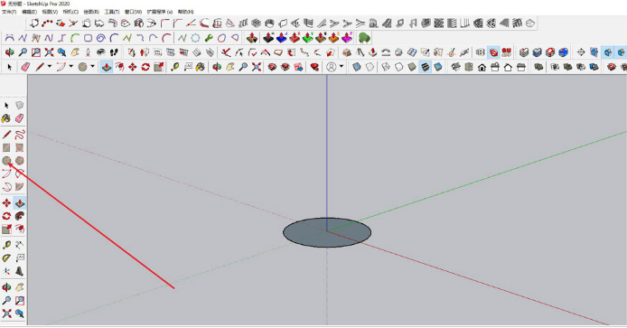Open the Arc tool dropdown arrow
This screenshot has height=328, width=627.
[71, 66]
